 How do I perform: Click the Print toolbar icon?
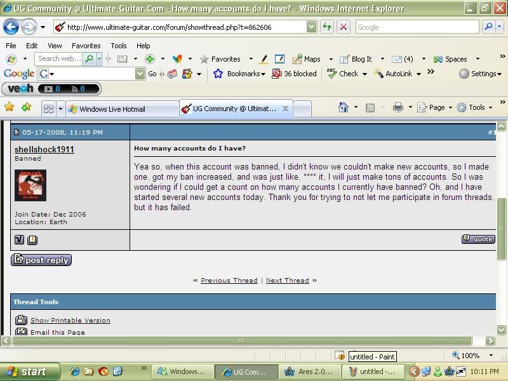coord(398,107)
